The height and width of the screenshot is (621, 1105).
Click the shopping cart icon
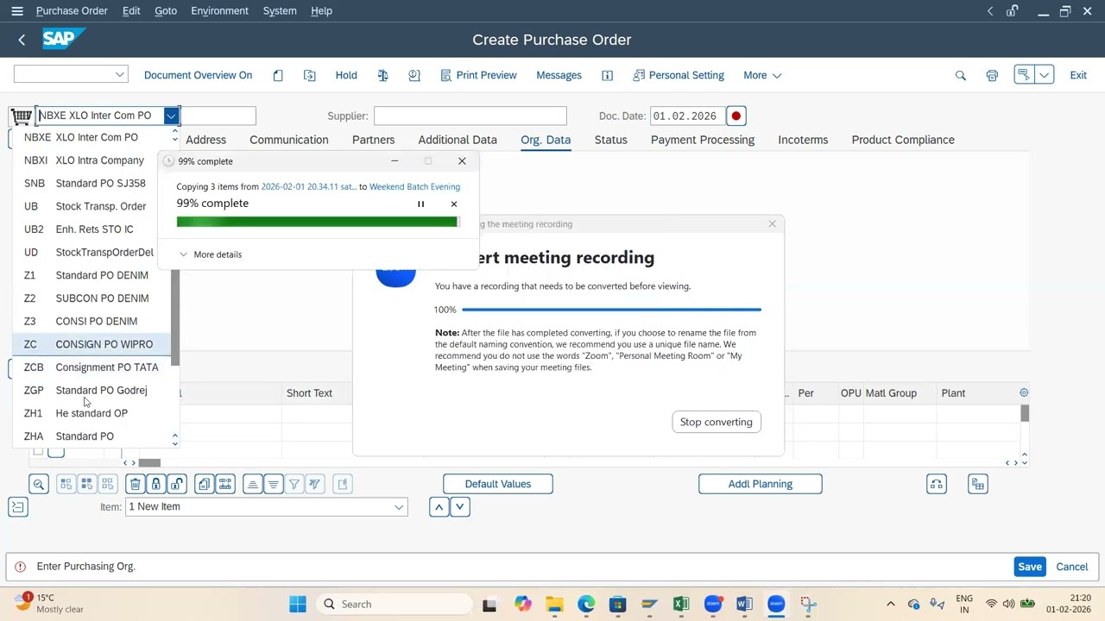coord(21,116)
